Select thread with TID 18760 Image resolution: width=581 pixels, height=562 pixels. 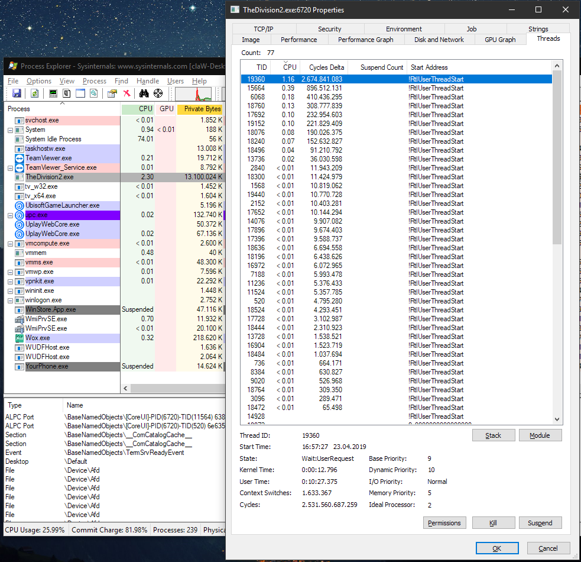[x=397, y=106]
